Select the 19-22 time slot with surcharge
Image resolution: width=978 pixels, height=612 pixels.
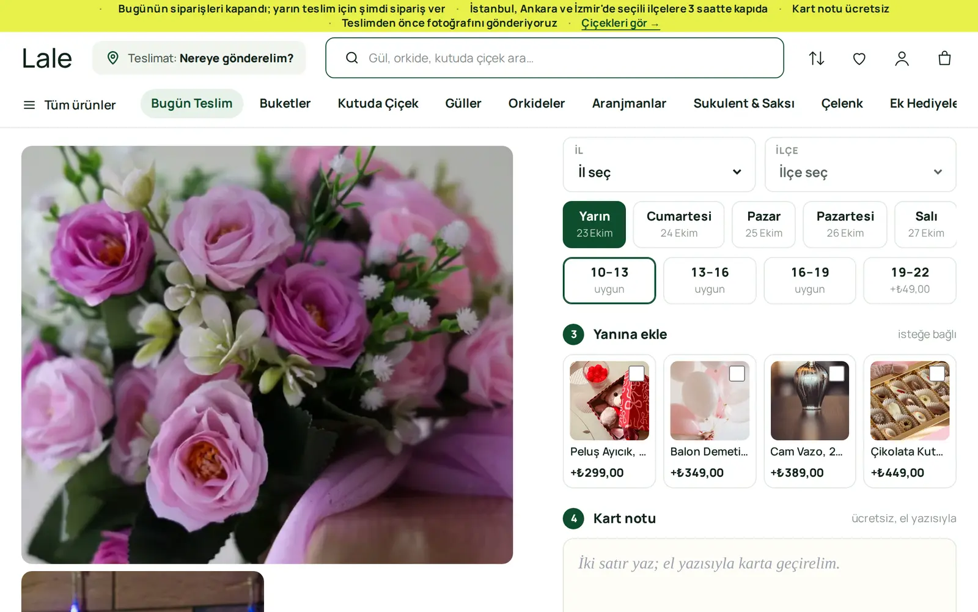(x=910, y=280)
